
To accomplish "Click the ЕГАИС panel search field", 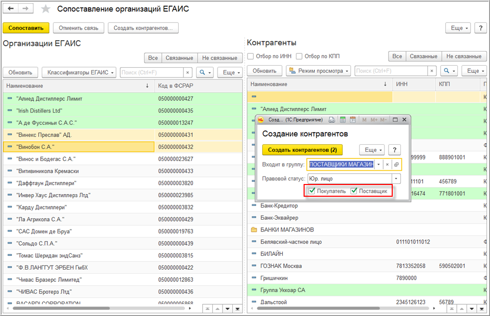I will (x=152, y=72).
